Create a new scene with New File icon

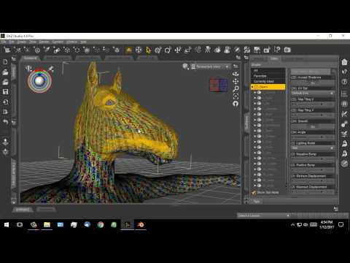coord(5,61)
